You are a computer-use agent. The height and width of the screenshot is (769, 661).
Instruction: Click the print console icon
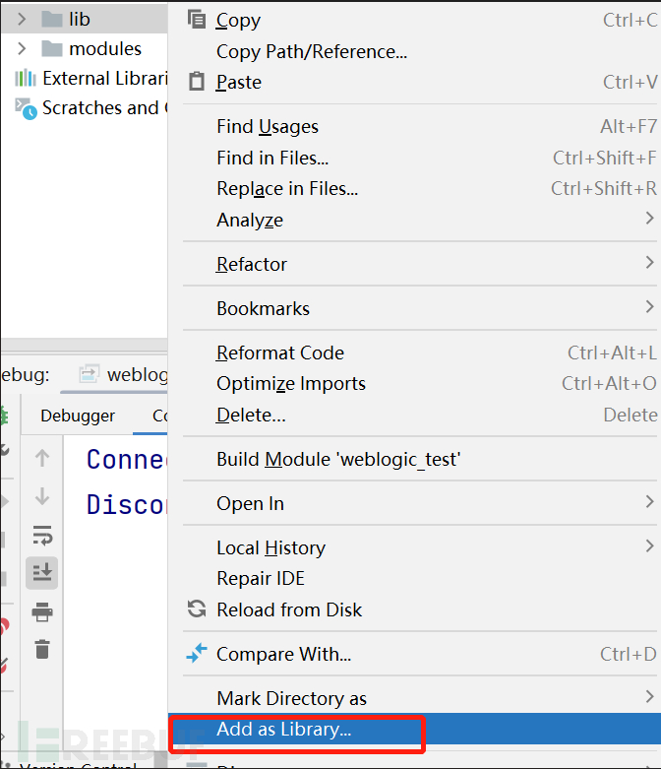coord(42,612)
